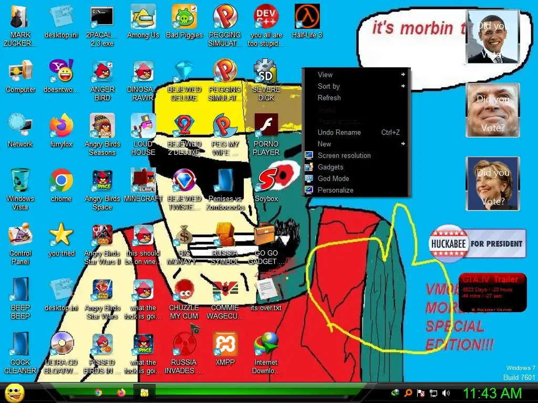This screenshot has width=538, height=403.
Task: Click the 11:43 AM taskbar clock
Action: (x=492, y=393)
